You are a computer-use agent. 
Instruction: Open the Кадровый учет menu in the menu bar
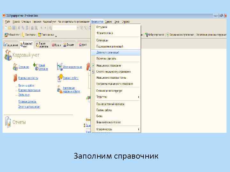[50, 22]
